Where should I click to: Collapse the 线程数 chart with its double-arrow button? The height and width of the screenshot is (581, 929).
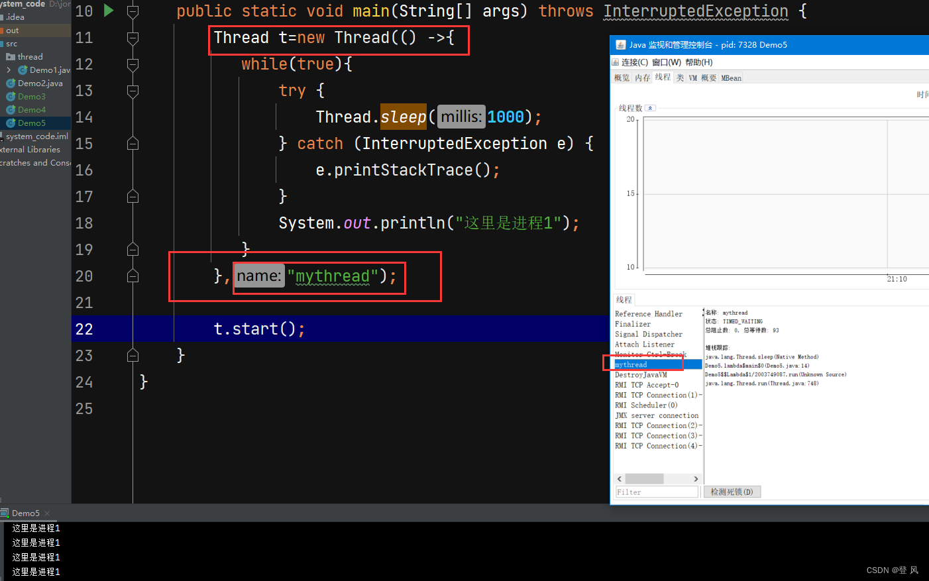[x=650, y=108]
